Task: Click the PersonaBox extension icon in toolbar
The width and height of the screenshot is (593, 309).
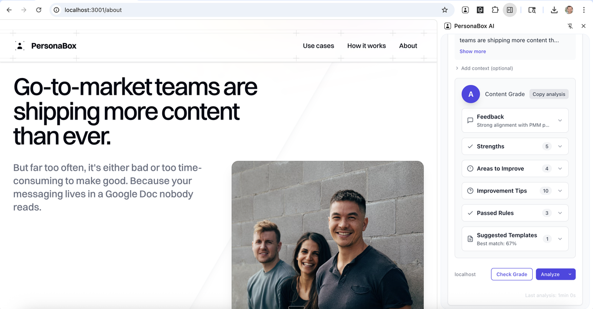Action: [465, 10]
